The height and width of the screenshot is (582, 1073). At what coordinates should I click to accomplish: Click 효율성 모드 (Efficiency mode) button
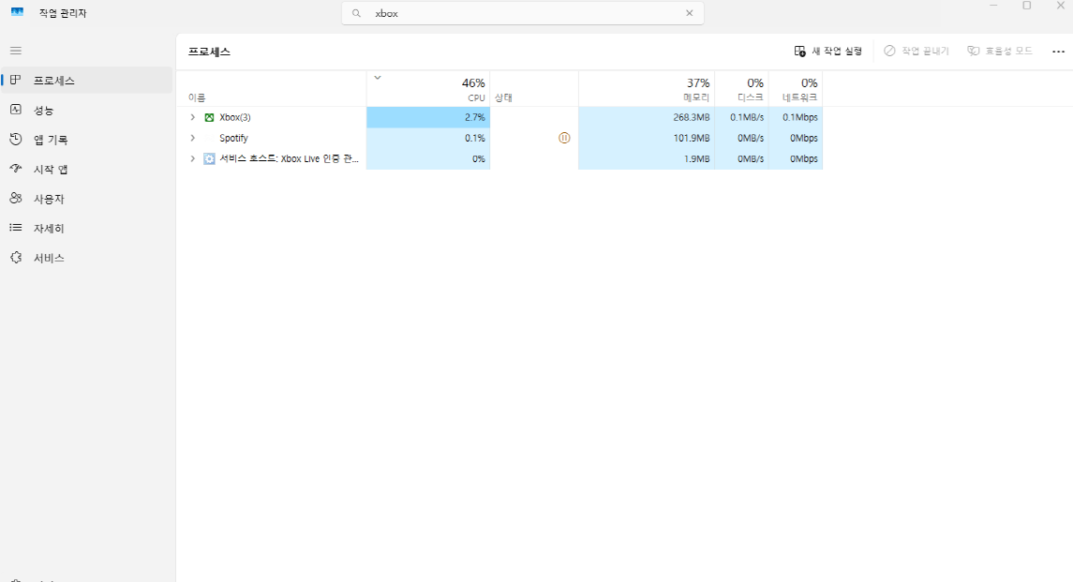[x=999, y=52]
